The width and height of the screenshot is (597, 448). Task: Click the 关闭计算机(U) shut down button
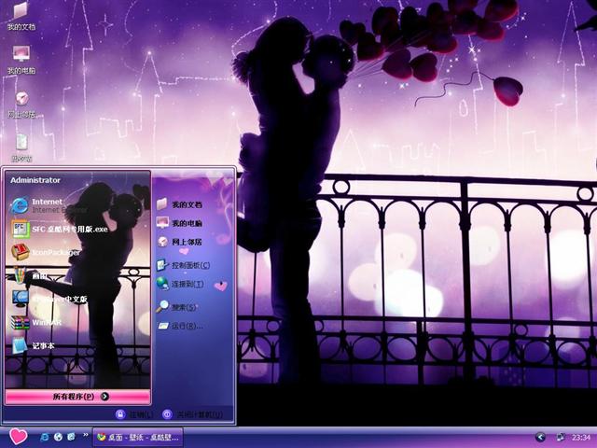click(x=193, y=414)
